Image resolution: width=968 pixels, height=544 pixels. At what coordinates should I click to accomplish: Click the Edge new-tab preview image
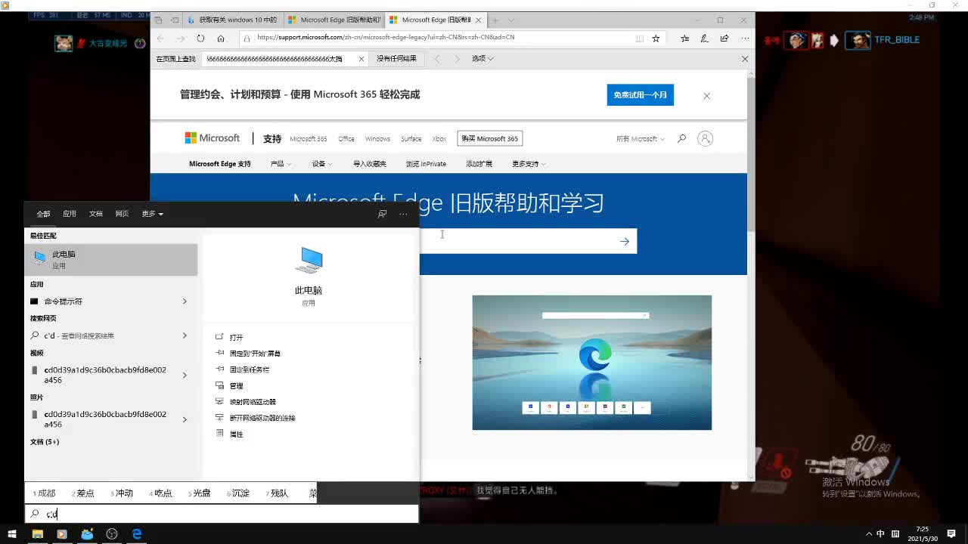coord(592,363)
